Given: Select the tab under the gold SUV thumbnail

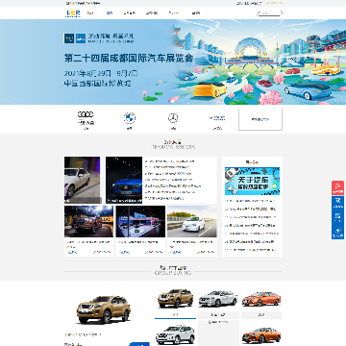Looking at the screenshot, I should (175, 315).
